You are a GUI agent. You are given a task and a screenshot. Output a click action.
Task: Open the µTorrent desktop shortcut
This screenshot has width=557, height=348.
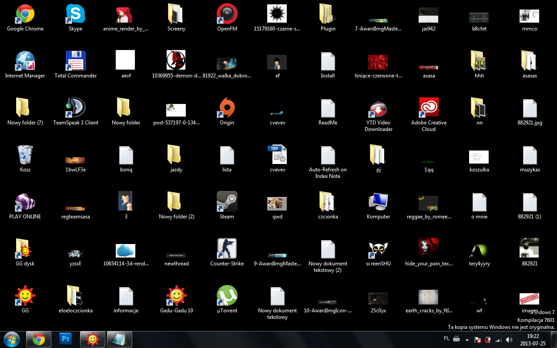pyautogui.click(x=227, y=296)
